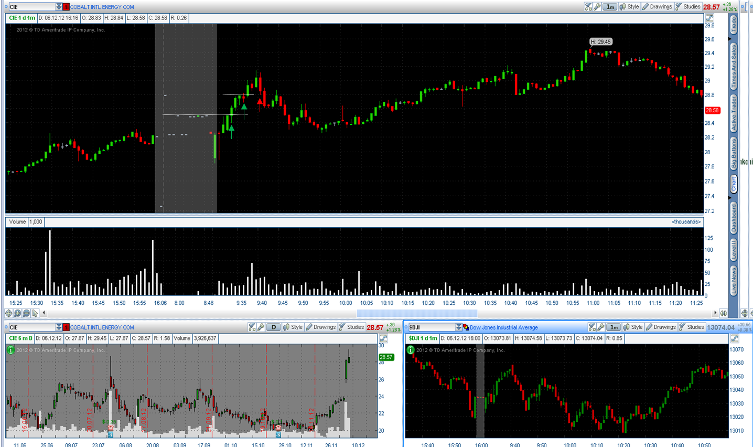Open chart settings wrench in main chart
Screen dimensions: 753x447
tap(597, 7)
